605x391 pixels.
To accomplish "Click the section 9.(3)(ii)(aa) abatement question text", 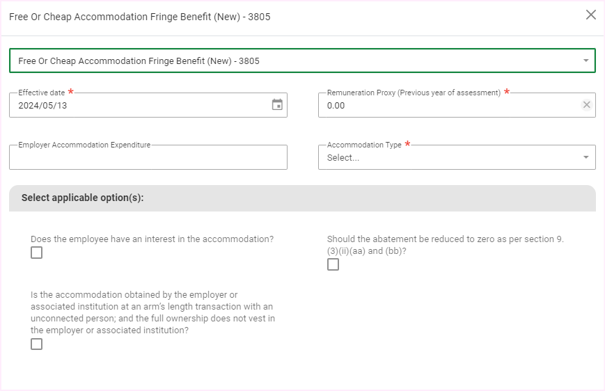I will [x=446, y=245].
